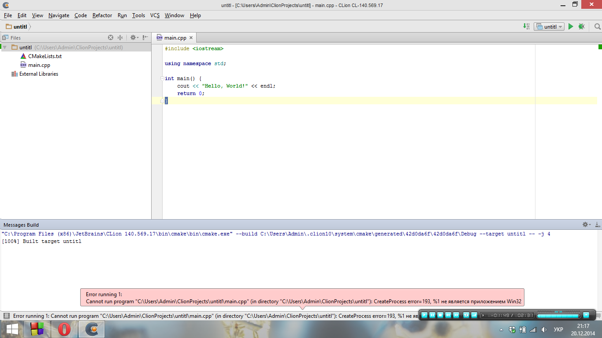Toggle tool window buttons in status bar corner

pos(6,316)
